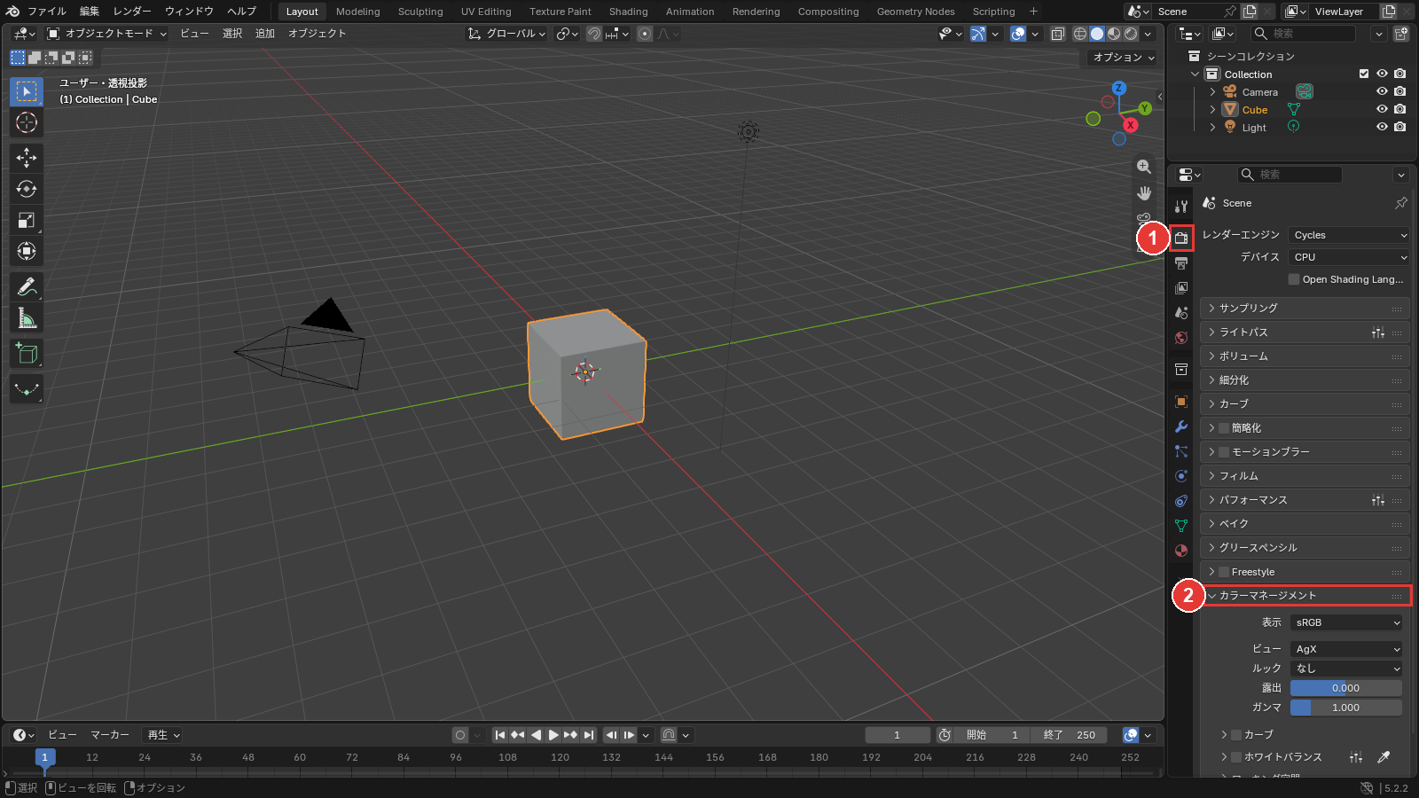1419x798 pixels.
Task: Open the 追加 menu in viewport header
Action: [265, 34]
